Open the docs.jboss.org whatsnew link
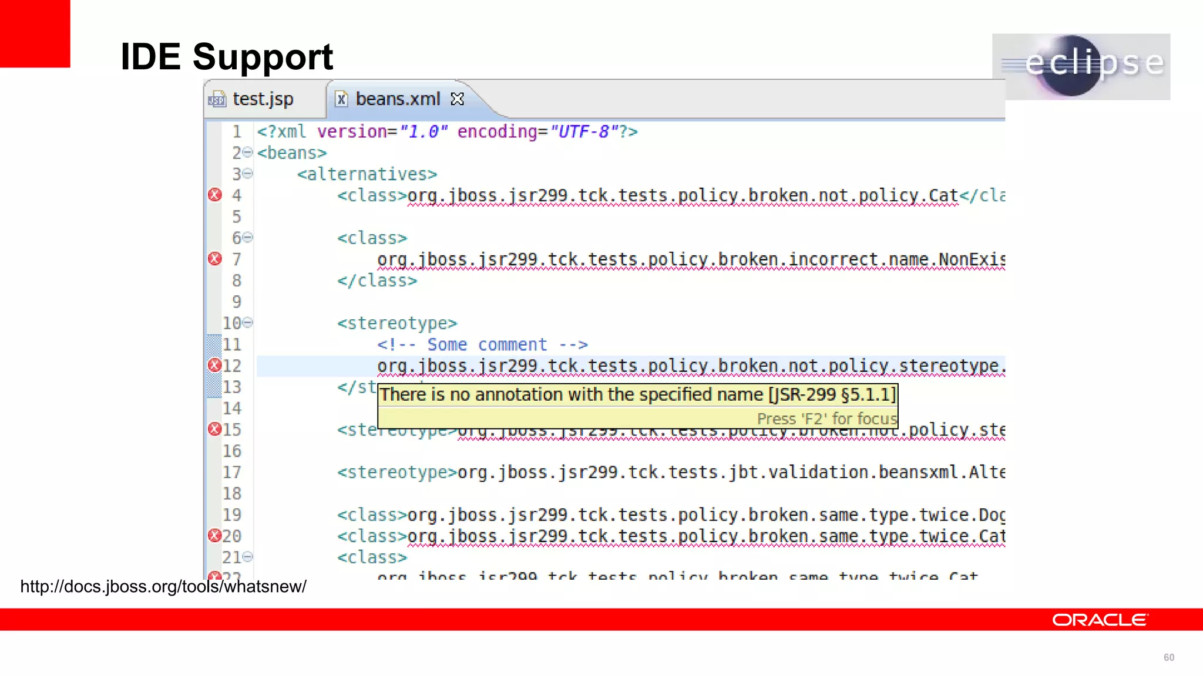The image size is (1203, 676). [x=163, y=586]
